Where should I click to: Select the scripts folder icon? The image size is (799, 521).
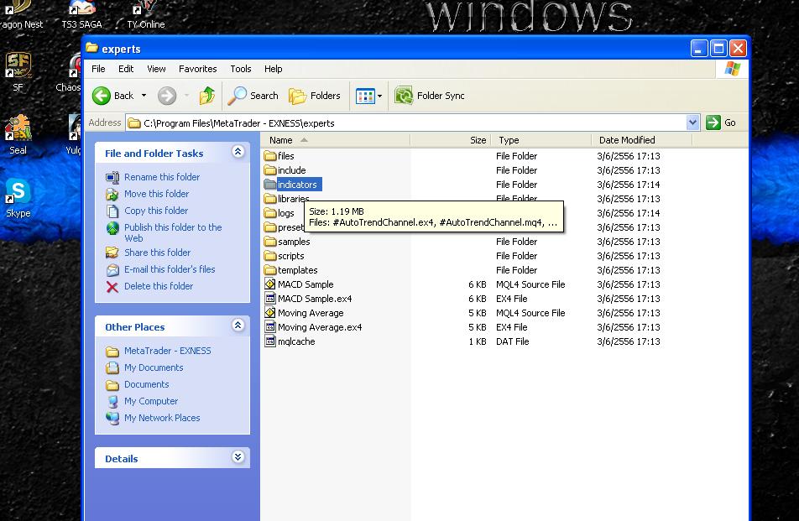[270, 256]
